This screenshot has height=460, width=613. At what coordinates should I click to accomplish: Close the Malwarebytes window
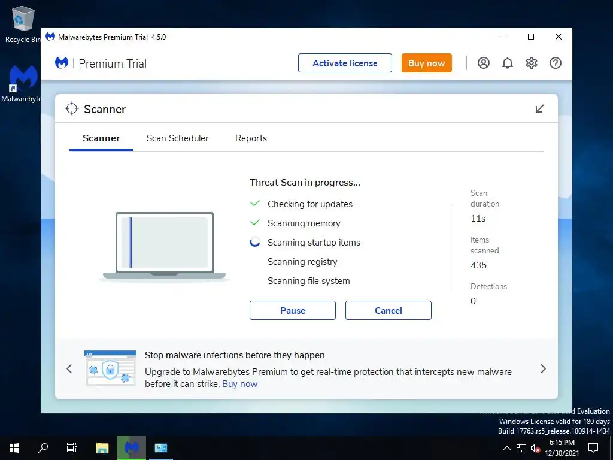pyautogui.click(x=559, y=37)
